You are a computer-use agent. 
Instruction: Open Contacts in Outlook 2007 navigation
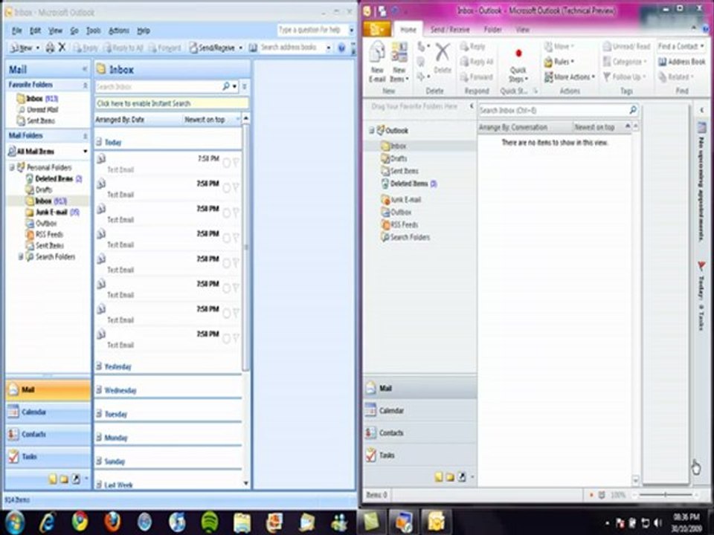coord(48,435)
